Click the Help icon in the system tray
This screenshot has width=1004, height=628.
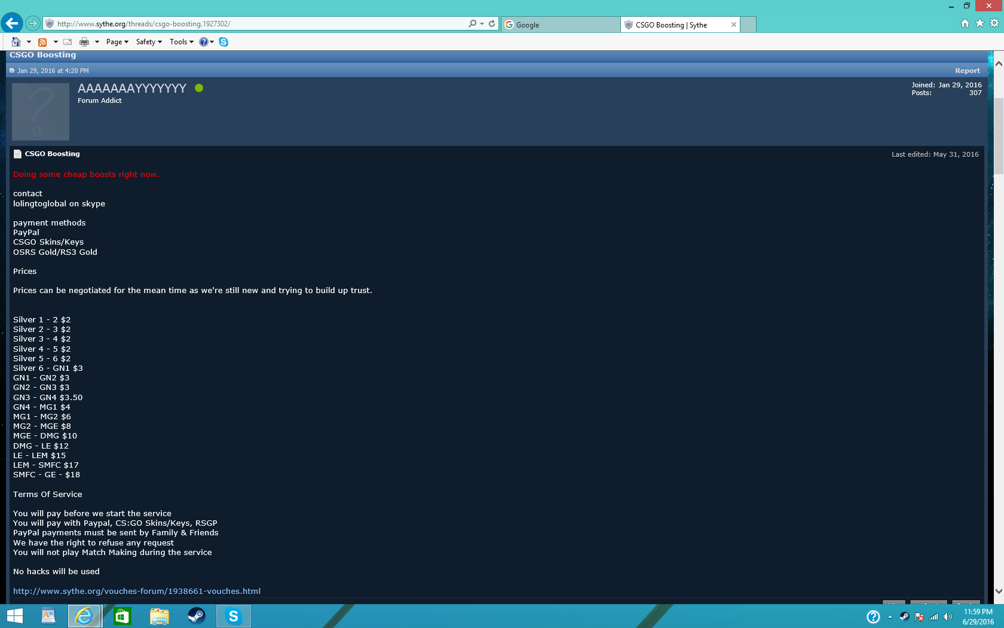[x=873, y=617]
